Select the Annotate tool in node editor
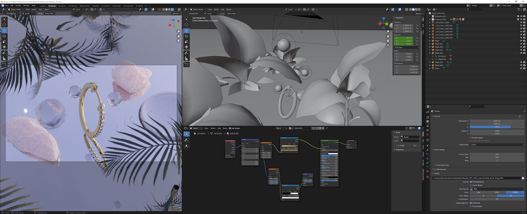This screenshot has width=527, height=214. pyautogui.click(x=187, y=140)
